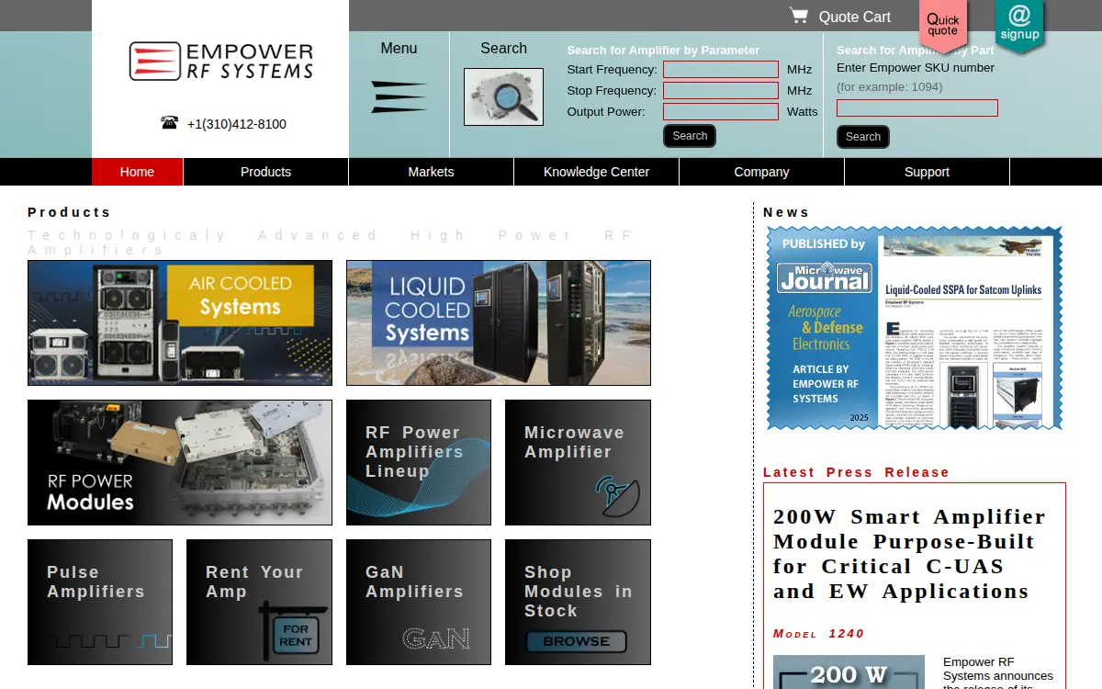Click '(for example: 1094)' hint text
1102x689 pixels.
(889, 87)
